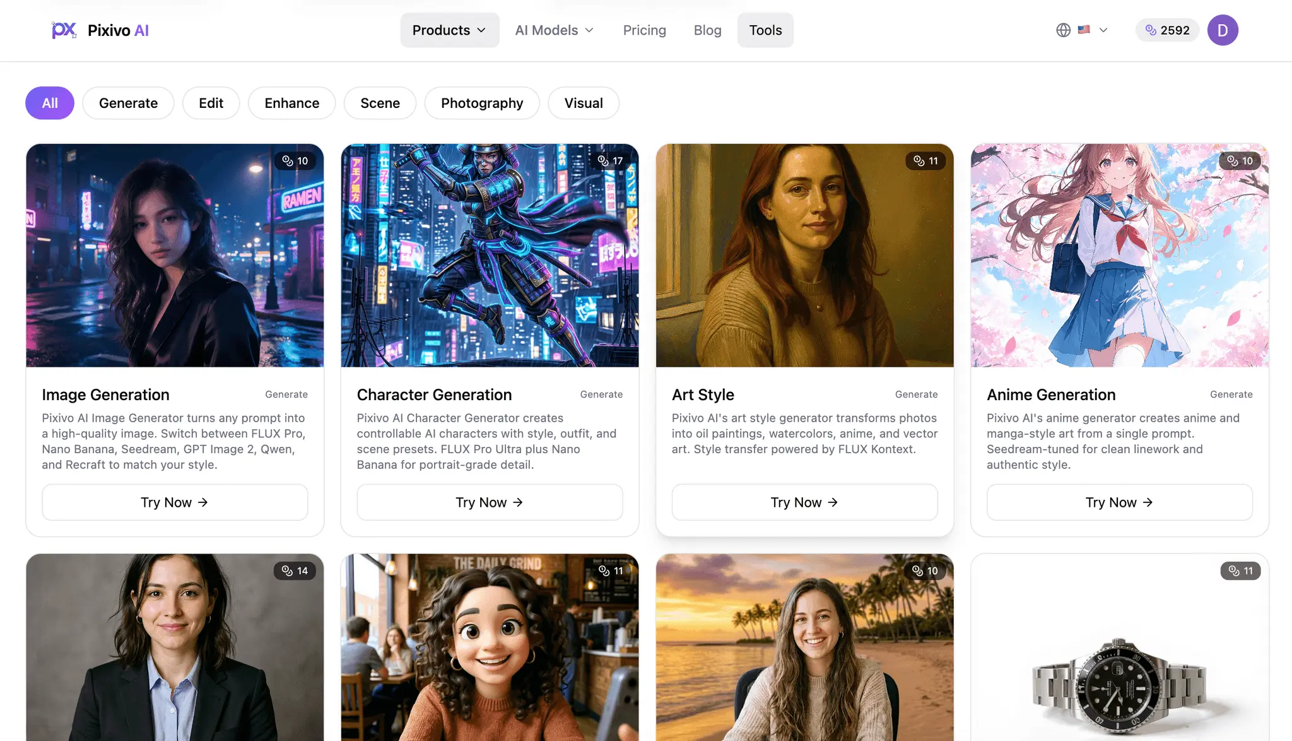The height and width of the screenshot is (741, 1292).
Task: Click the US flag icon
Action: [x=1084, y=30]
